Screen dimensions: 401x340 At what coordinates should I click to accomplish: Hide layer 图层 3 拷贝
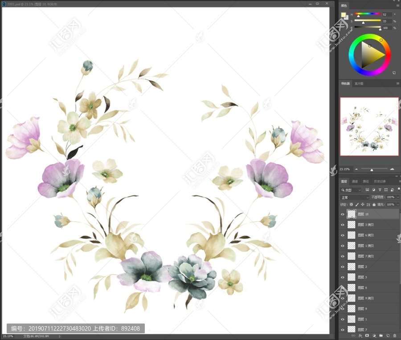[343, 225]
